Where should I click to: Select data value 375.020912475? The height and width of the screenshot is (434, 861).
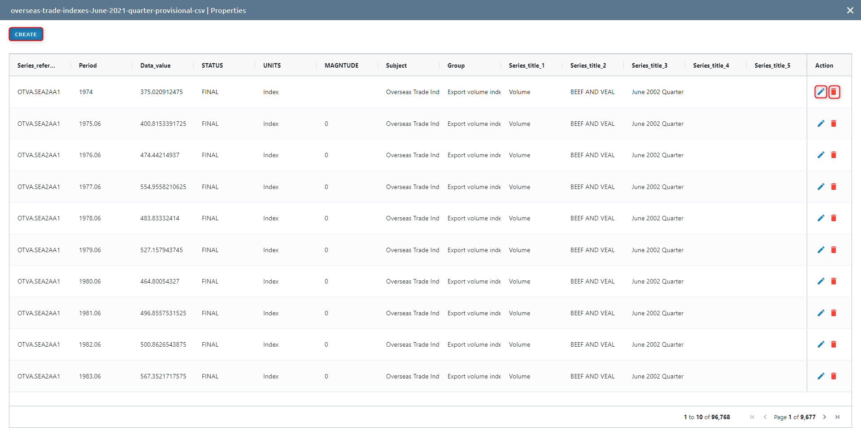[161, 92]
